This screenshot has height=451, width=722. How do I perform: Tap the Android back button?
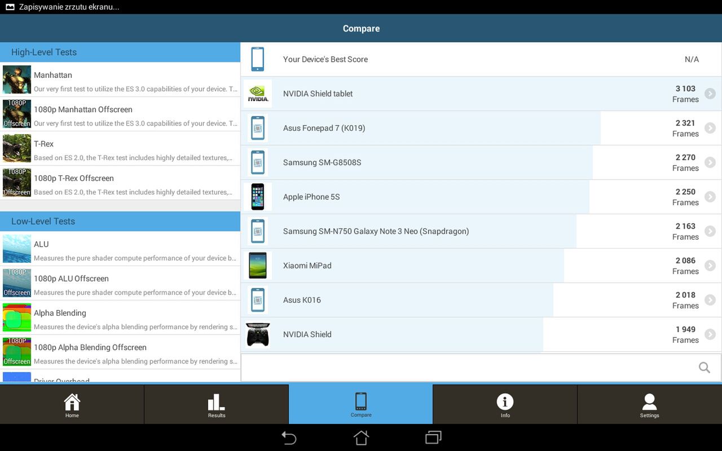pyautogui.click(x=289, y=437)
